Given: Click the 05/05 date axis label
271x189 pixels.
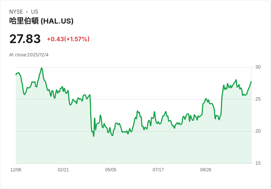Looking at the screenshot, I should pyautogui.click(x=111, y=170).
